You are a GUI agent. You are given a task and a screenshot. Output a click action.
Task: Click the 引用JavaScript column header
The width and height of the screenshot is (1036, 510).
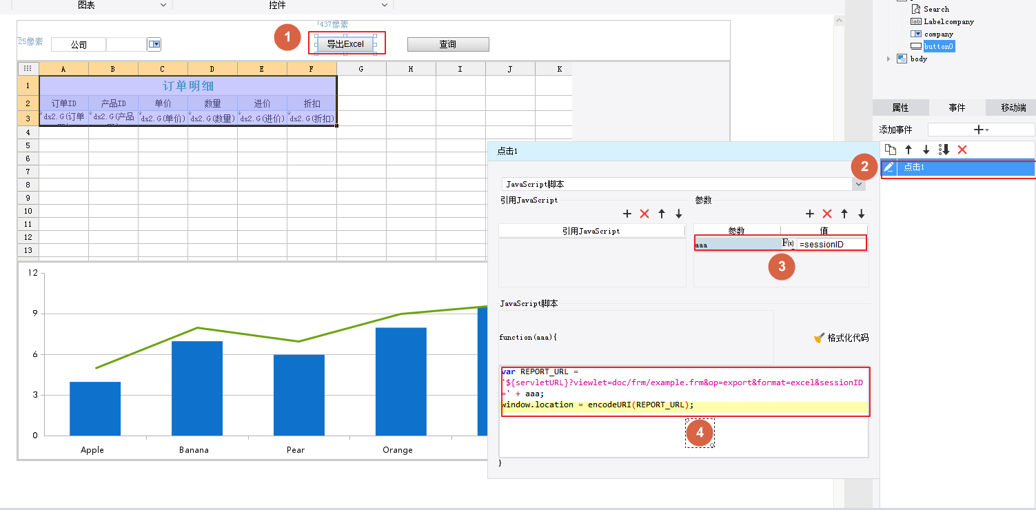(x=591, y=231)
